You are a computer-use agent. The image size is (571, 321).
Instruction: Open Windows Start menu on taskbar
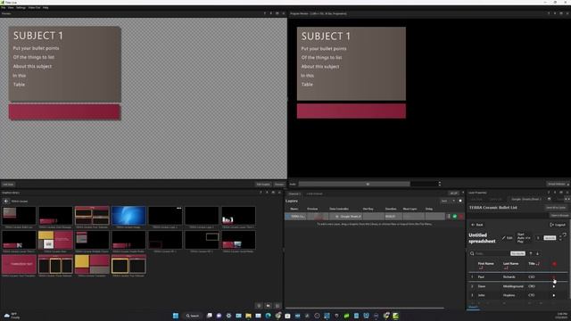click(176, 316)
